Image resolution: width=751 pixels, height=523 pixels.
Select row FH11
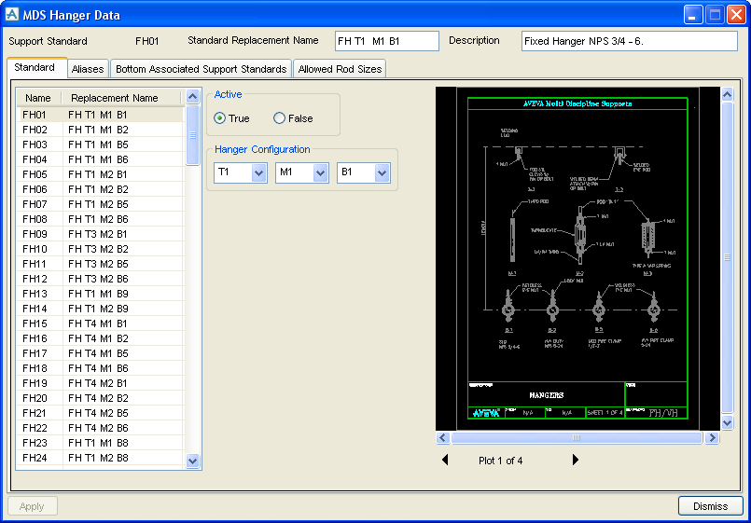(101, 264)
